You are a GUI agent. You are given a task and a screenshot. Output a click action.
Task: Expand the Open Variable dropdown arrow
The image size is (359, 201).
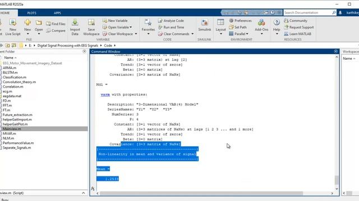(131, 27)
